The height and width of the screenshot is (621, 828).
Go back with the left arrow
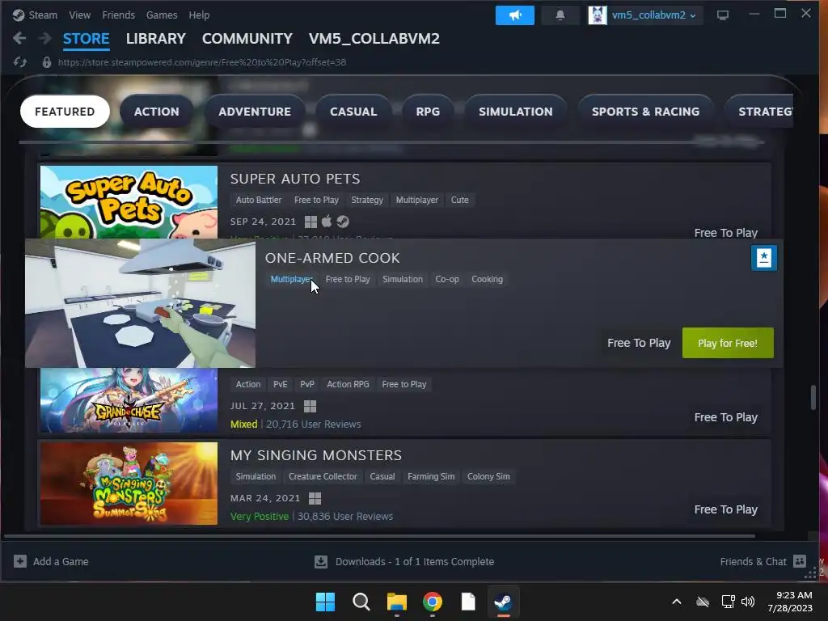tap(19, 38)
